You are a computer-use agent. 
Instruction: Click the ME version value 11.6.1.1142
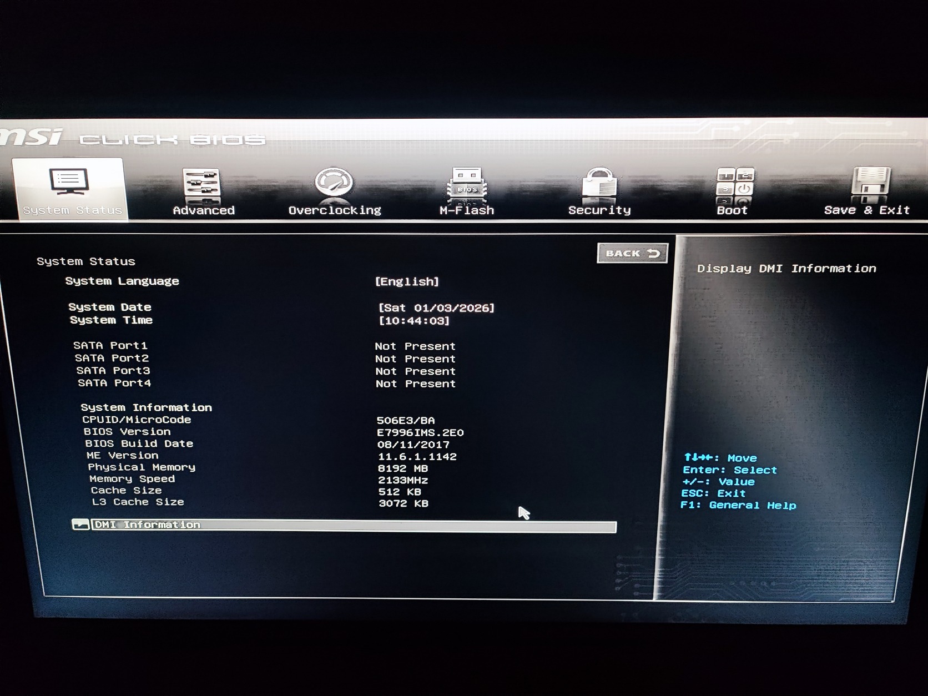[x=417, y=457]
